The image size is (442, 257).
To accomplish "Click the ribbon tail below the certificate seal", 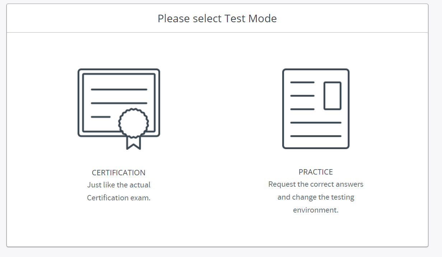I will pos(134,143).
